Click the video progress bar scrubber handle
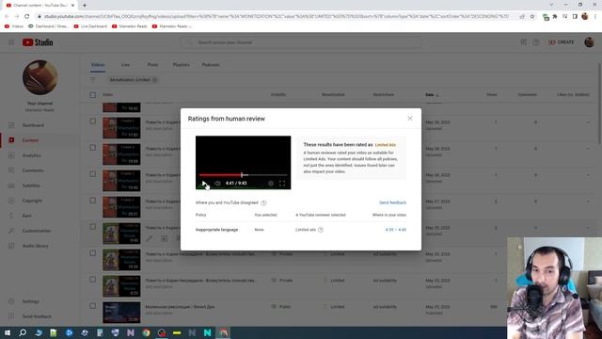 pos(242,175)
